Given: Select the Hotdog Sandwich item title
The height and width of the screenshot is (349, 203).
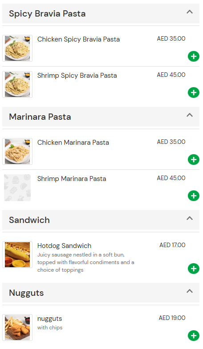Looking at the screenshot, I should click(64, 246).
